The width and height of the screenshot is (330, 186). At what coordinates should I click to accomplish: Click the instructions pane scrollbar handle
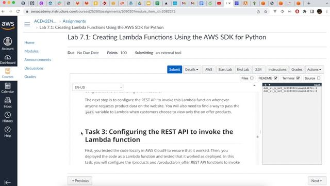(257, 136)
